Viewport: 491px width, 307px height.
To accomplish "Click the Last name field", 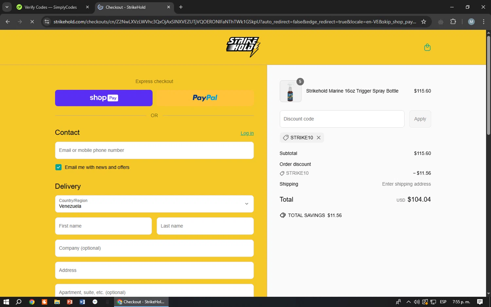I will pos(205,226).
